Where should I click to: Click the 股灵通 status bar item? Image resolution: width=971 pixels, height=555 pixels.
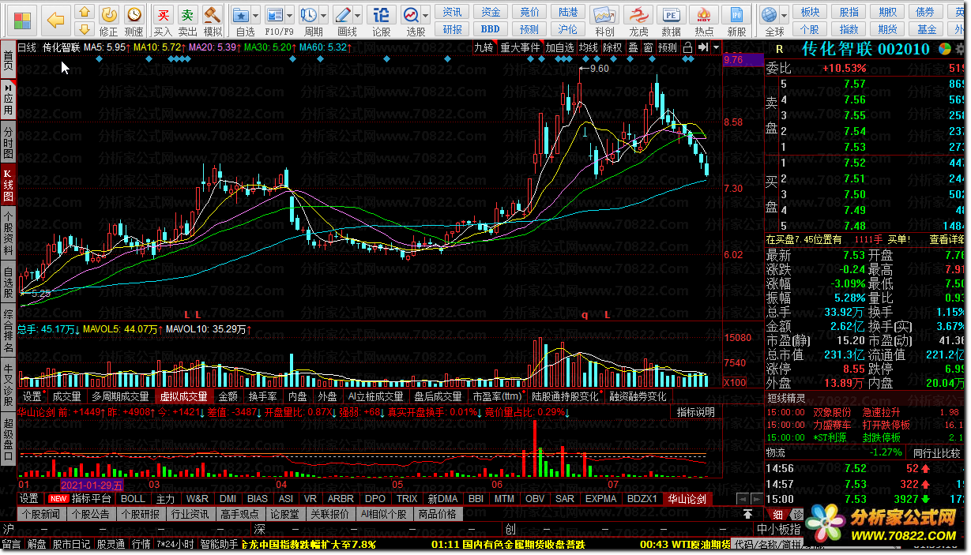[x=111, y=544]
